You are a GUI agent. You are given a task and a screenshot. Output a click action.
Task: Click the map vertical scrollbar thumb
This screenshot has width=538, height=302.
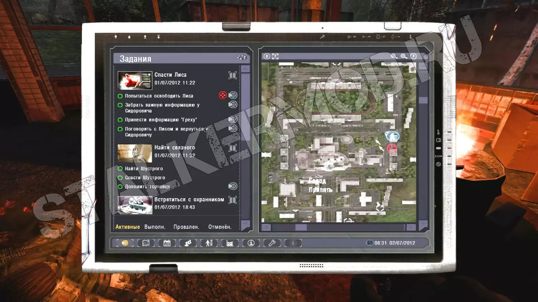(423, 100)
